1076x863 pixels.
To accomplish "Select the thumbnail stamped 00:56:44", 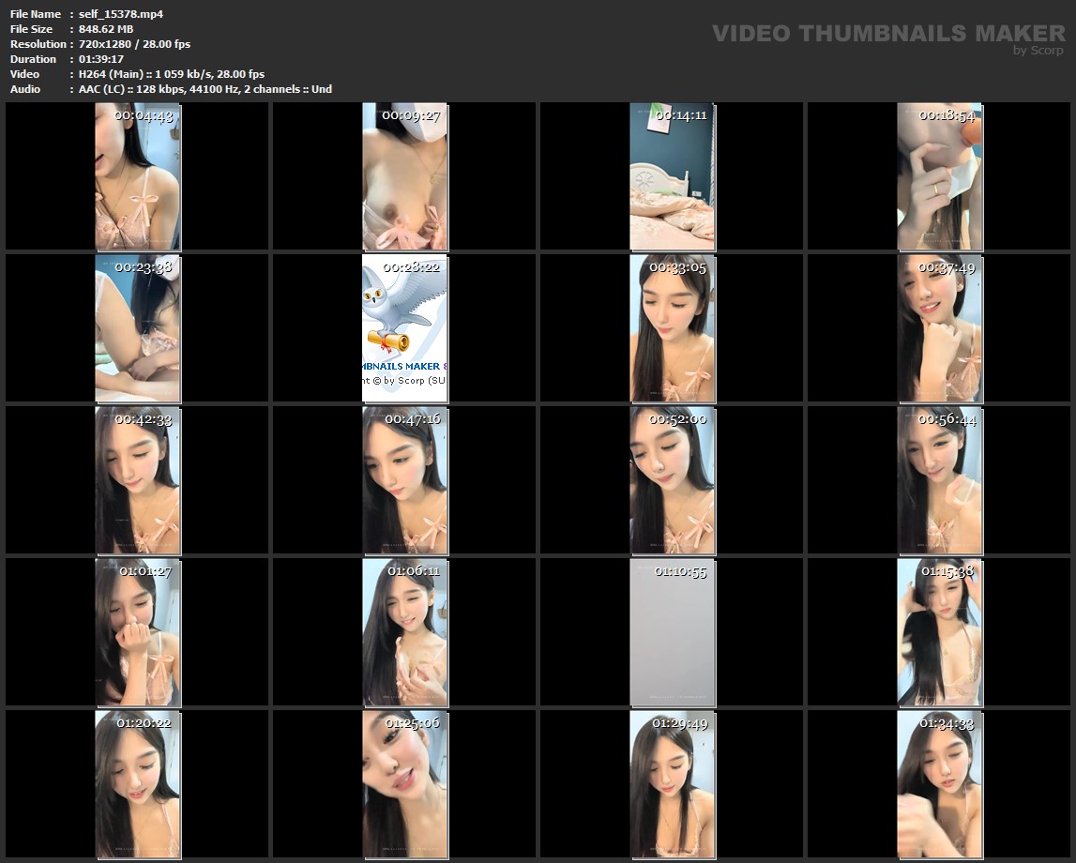I will tap(939, 480).
